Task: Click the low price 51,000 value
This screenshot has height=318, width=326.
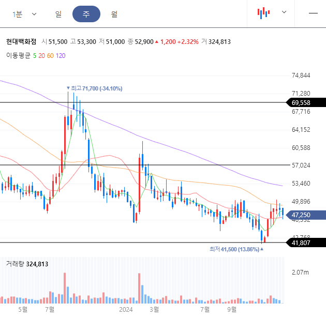Action: [115, 42]
